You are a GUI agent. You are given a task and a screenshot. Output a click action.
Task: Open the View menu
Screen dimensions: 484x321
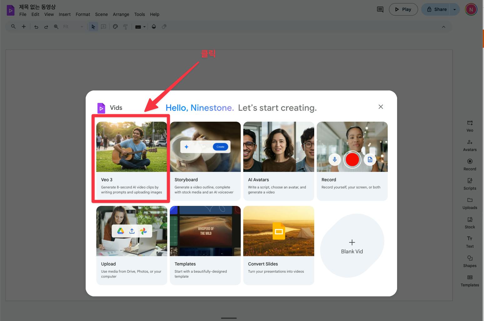click(x=49, y=14)
